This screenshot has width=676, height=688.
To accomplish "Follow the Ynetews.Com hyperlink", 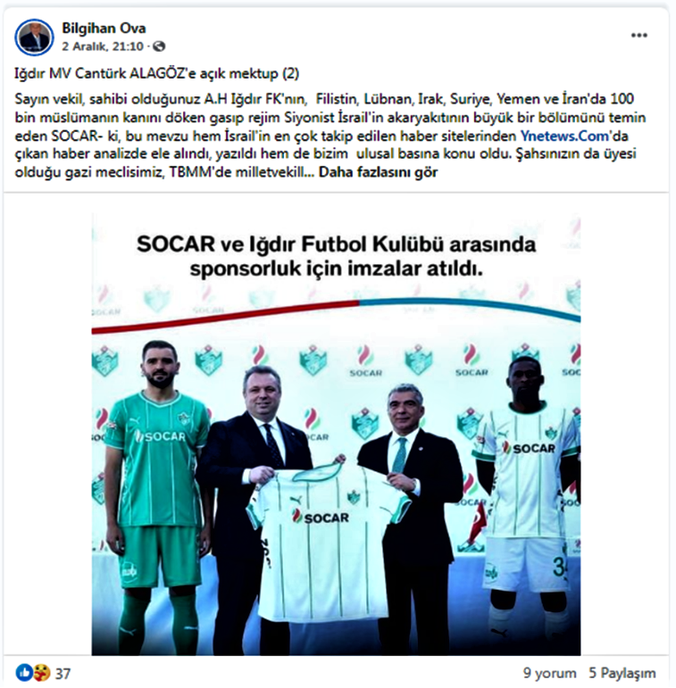I will (x=564, y=136).
